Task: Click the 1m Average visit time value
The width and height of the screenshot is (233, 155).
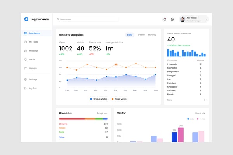Action: tap(110, 48)
